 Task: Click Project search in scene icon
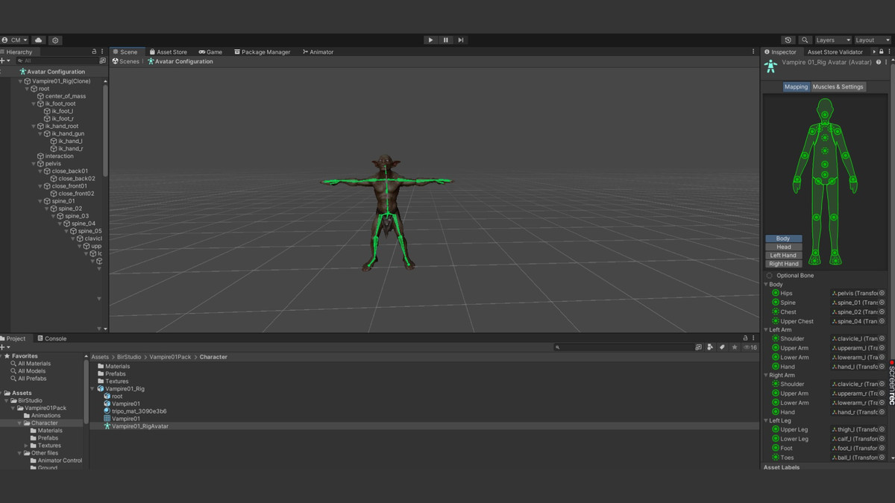(698, 347)
